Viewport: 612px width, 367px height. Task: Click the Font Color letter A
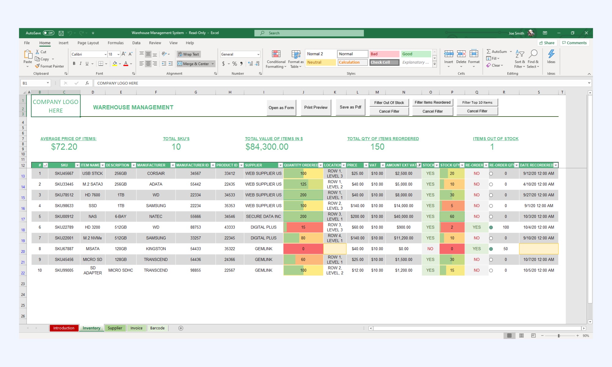tap(126, 64)
